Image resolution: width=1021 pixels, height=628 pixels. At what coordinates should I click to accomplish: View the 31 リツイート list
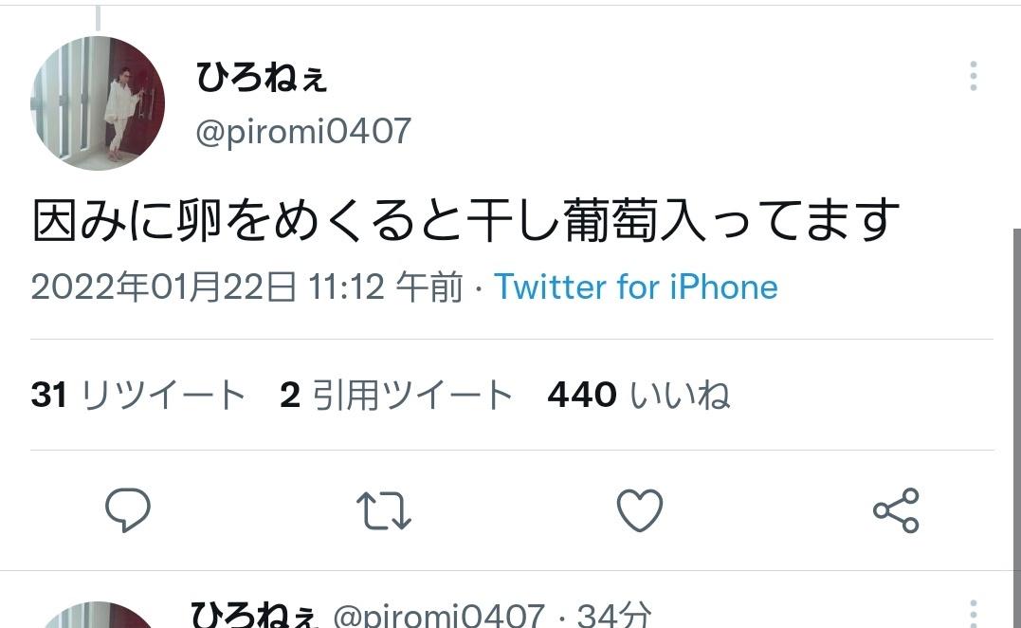tap(138, 395)
